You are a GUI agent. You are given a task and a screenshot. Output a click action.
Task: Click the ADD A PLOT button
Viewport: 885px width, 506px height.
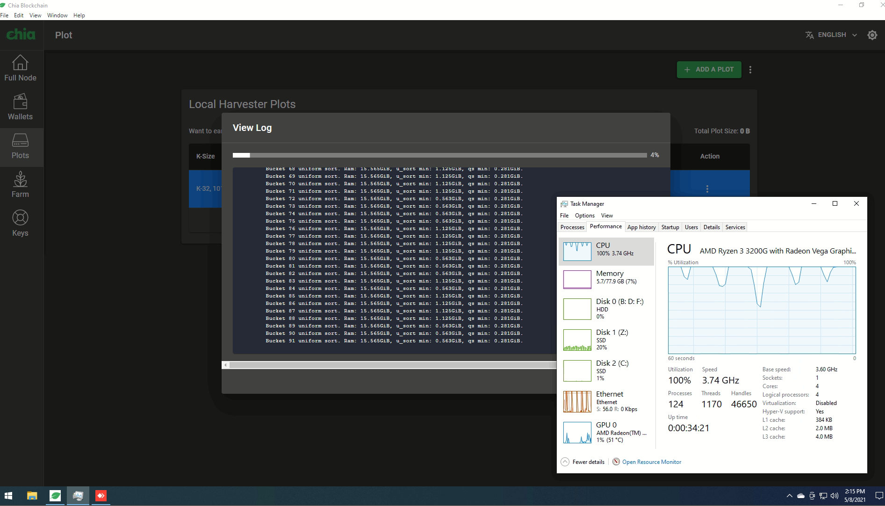coord(709,69)
